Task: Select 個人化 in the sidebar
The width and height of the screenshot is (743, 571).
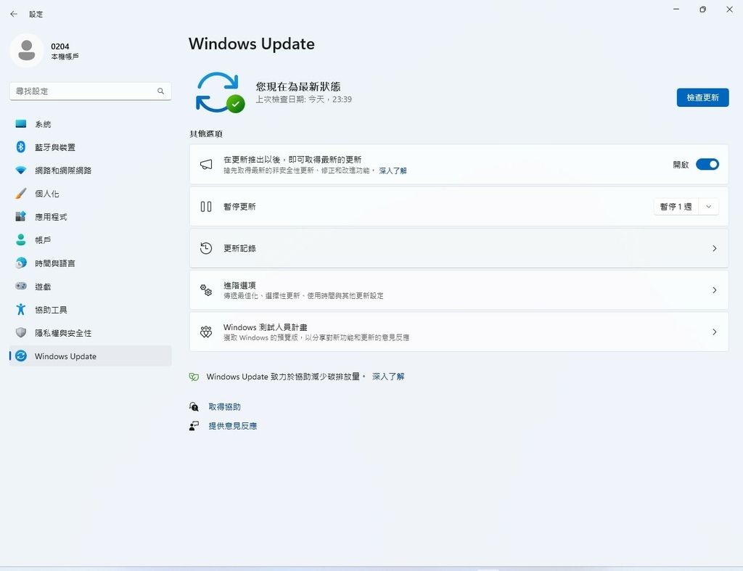Action: coord(91,193)
